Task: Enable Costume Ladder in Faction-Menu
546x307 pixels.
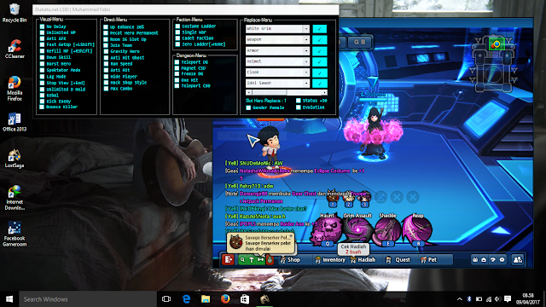Action: [177, 26]
